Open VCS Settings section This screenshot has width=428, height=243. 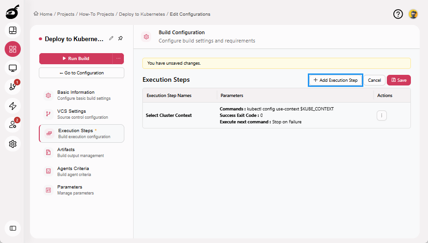[x=81, y=114]
